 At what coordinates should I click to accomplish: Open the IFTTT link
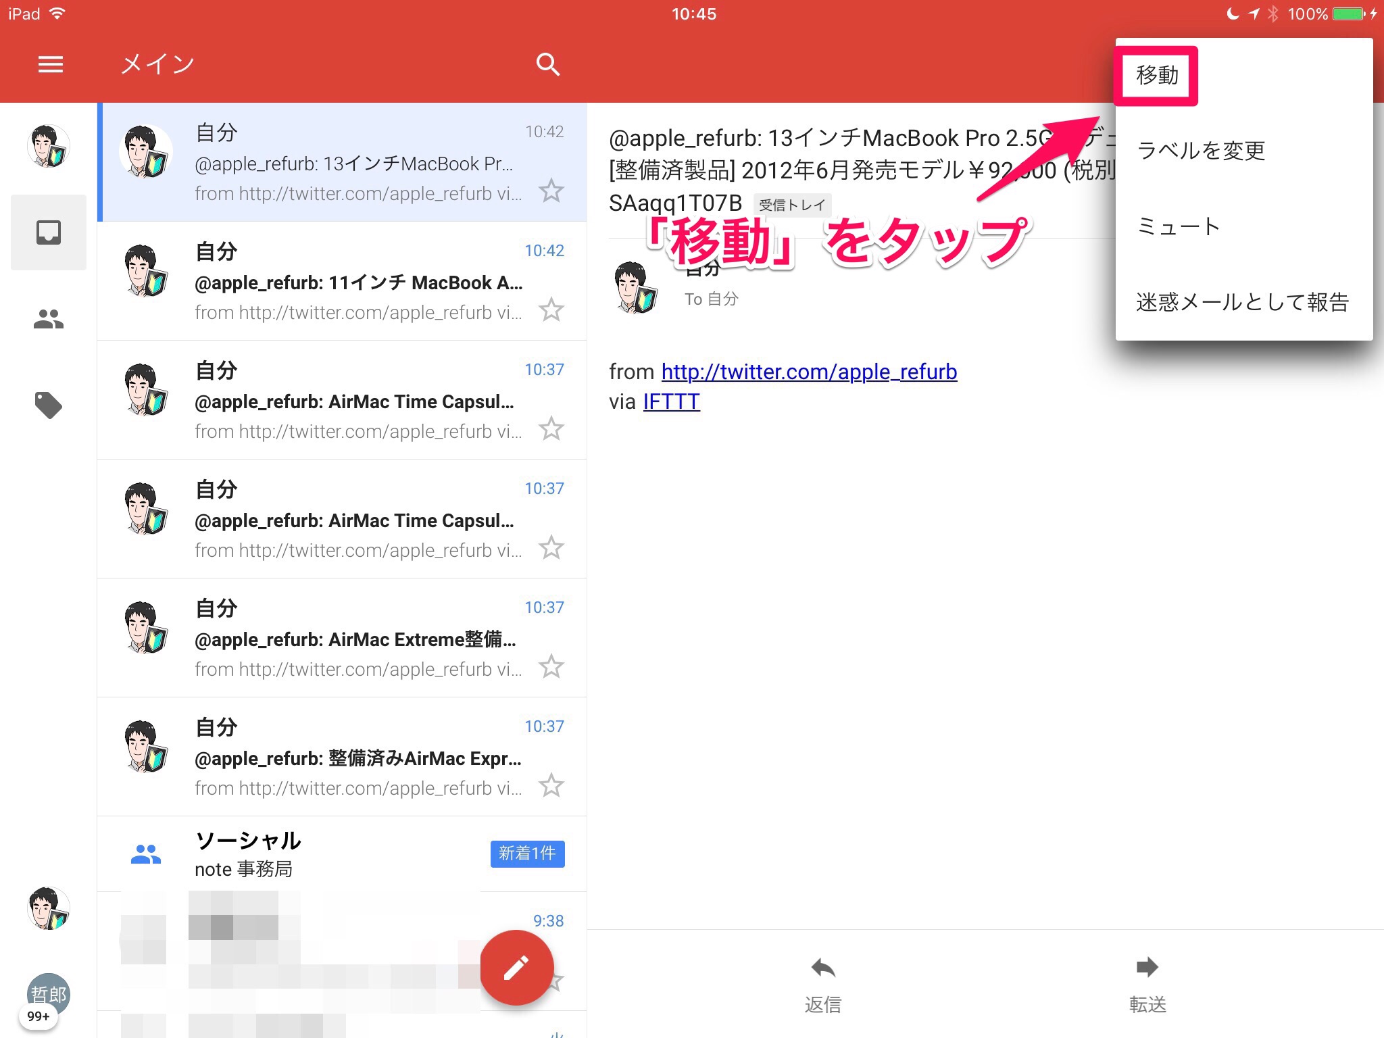[x=671, y=401]
